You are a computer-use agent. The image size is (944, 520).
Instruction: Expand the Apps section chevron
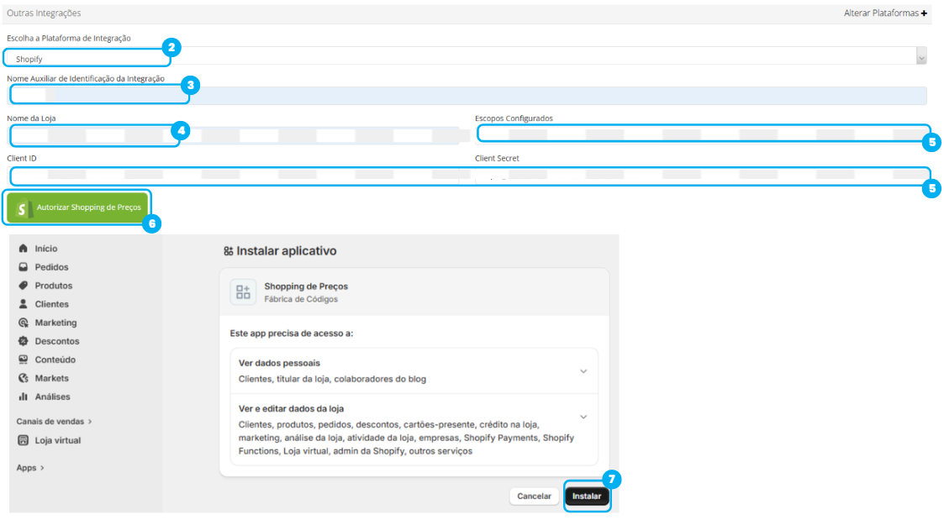[x=42, y=468]
